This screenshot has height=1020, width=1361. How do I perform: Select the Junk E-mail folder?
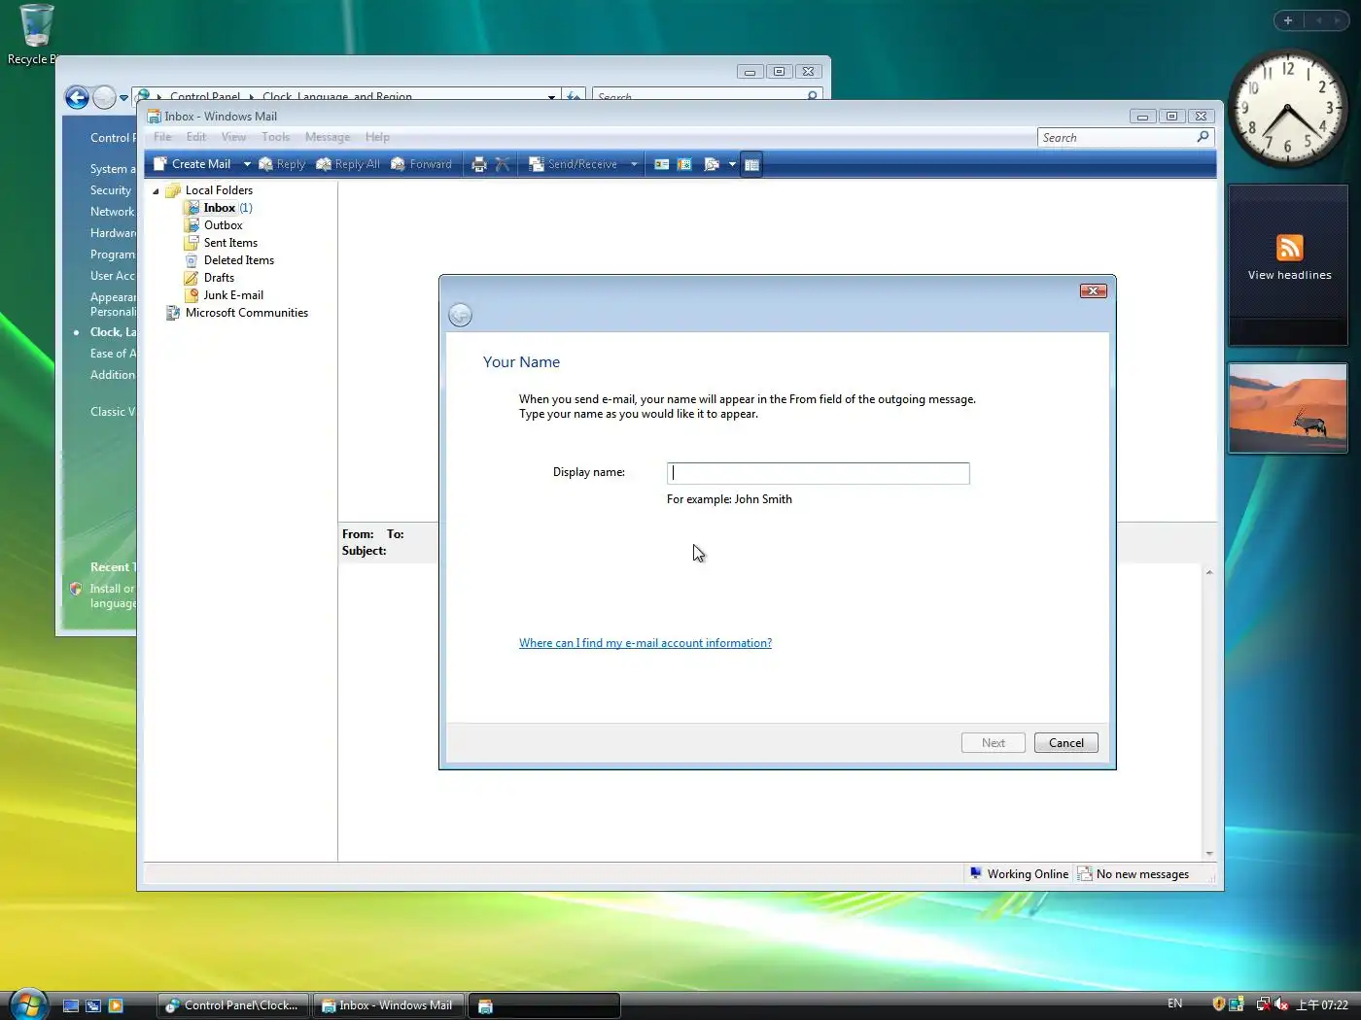(233, 295)
